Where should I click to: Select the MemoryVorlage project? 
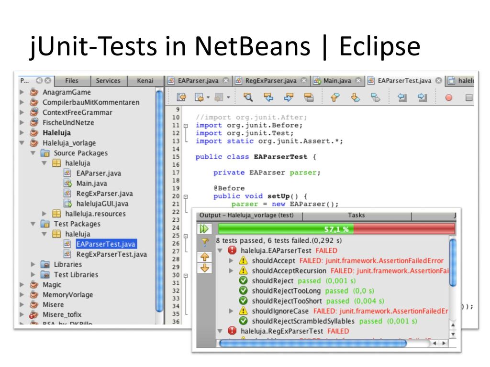68,294
